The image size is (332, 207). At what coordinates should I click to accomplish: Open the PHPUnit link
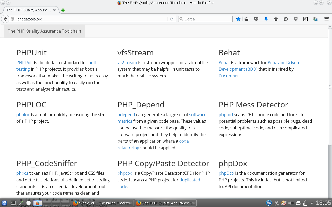click(25, 63)
